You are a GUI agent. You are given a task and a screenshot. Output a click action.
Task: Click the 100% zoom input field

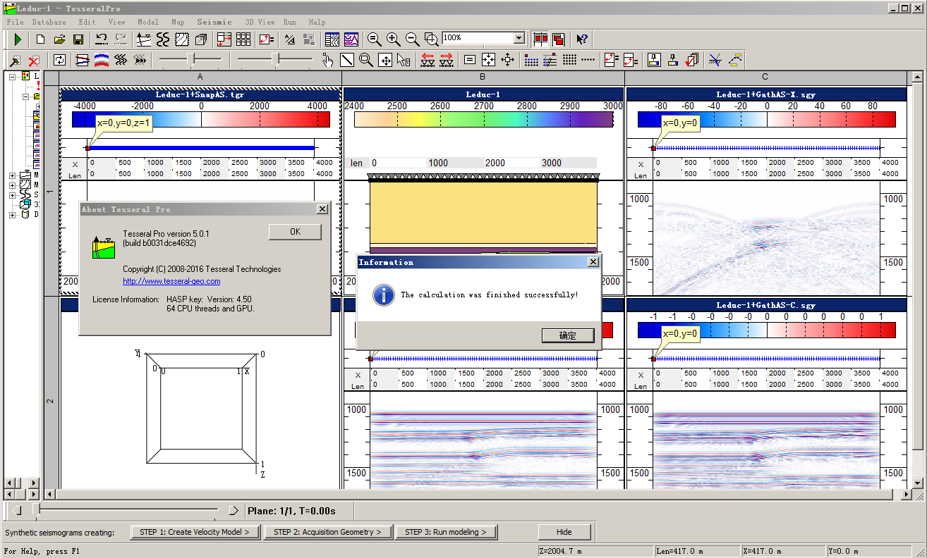click(x=477, y=38)
